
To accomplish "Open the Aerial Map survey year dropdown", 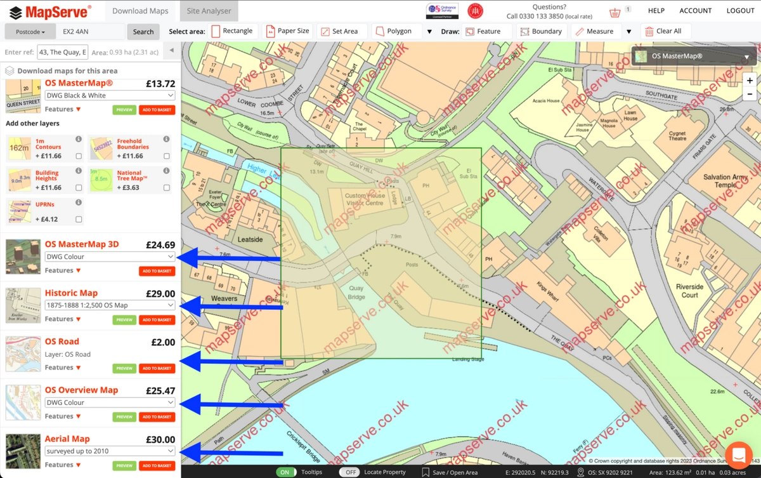I will click(109, 451).
